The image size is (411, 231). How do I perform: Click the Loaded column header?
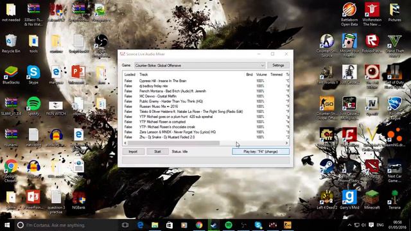pyautogui.click(x=130, y=74)
